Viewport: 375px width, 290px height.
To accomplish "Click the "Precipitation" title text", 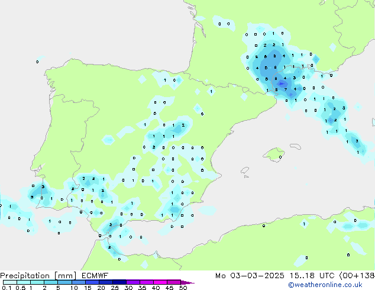I will click(25, 276).
